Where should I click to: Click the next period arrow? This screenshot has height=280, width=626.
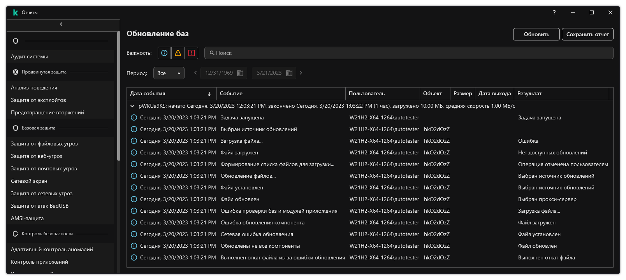tap(301, 73)
